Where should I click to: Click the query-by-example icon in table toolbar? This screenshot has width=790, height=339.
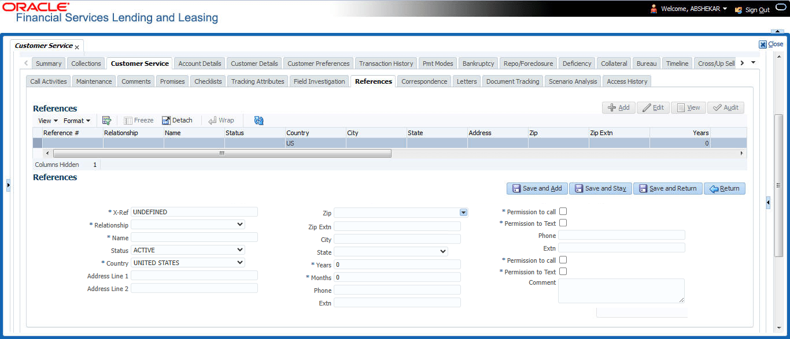pyautogui.click(x=106, y=120)
